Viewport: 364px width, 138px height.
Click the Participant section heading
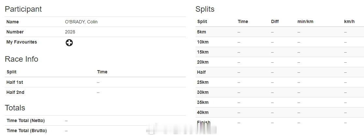click(23, 9)
